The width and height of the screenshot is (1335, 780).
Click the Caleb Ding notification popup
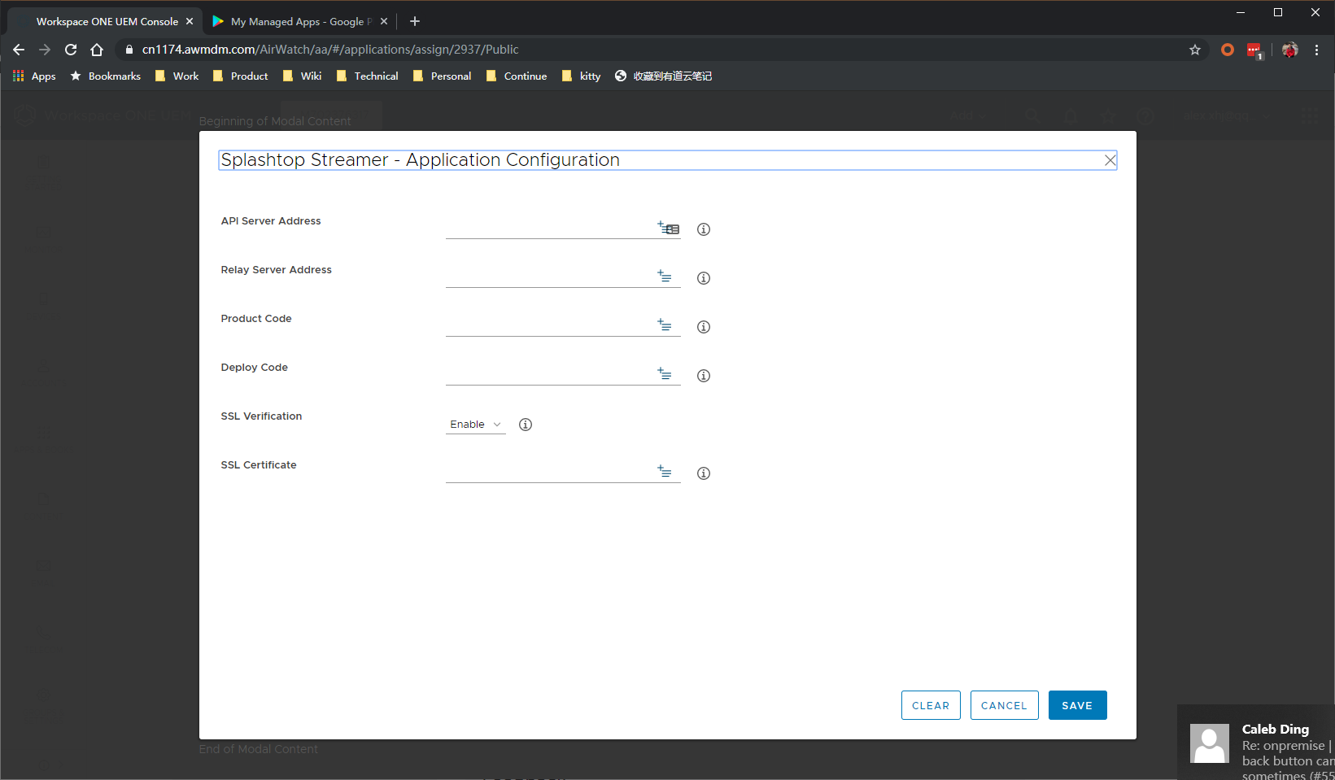(x=1256, y=743)
